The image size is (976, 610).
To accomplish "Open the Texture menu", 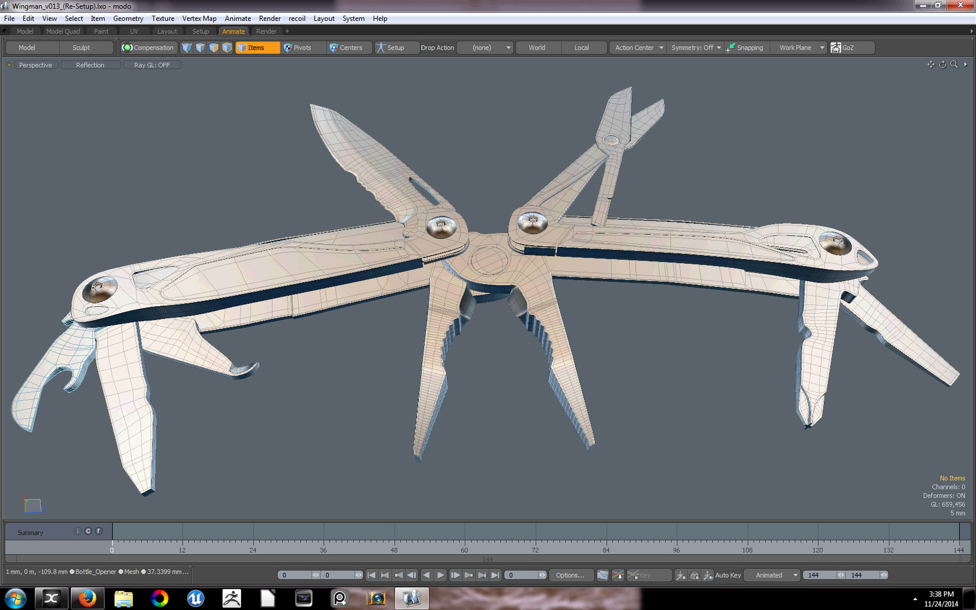I will click(163, 19).
